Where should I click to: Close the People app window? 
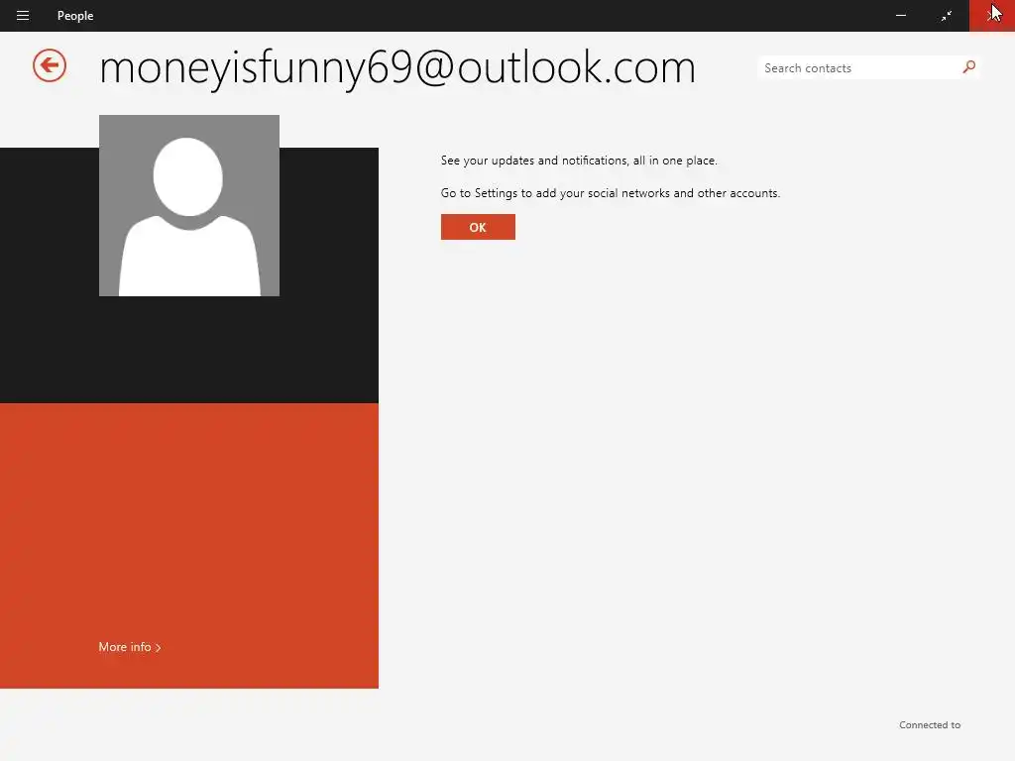point(991,16)
